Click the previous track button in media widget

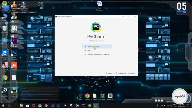pos(156,100)
